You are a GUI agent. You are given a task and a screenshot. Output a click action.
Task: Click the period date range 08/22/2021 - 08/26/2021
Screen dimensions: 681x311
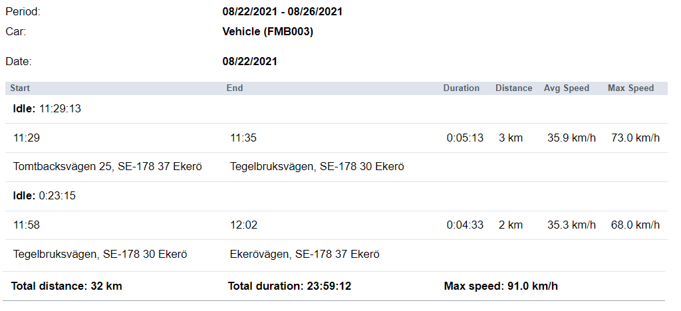(x=283, y=12)
